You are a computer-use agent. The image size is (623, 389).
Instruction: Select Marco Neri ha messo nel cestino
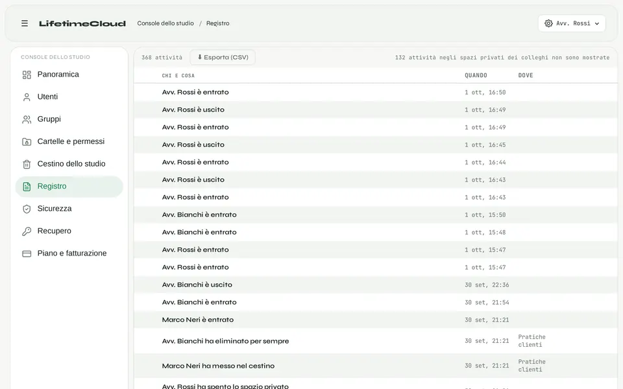tap(376, 366)
